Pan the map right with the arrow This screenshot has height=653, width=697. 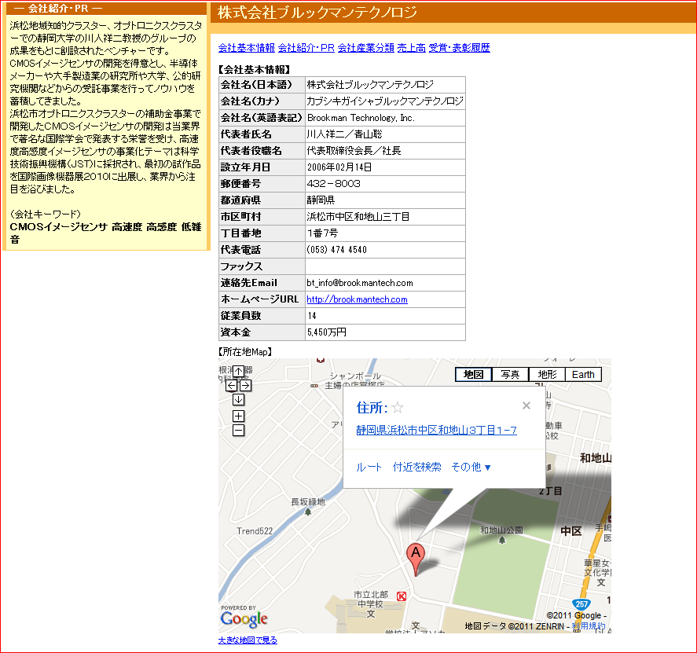(245, 385)
